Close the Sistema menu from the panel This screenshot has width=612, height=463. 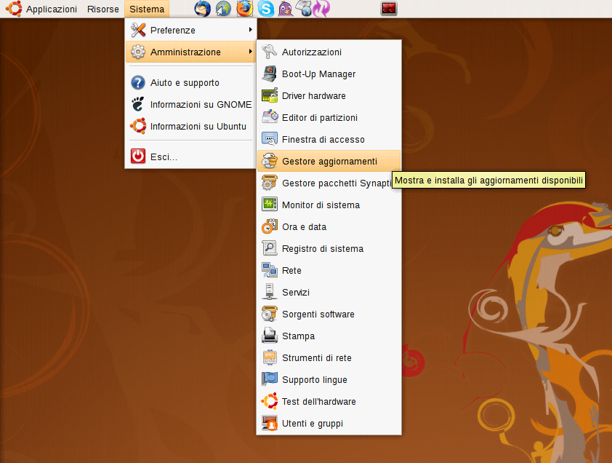[x=147, y=9]
